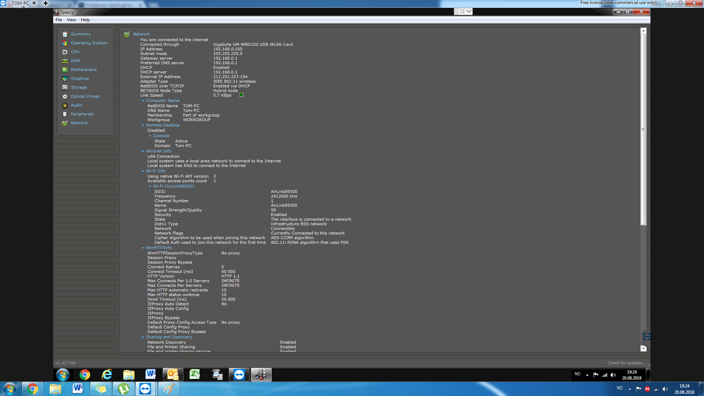Collapse the WinHTTPInfo section
Viewport: 704px width, 396px height.
click(x=143, y=248)
